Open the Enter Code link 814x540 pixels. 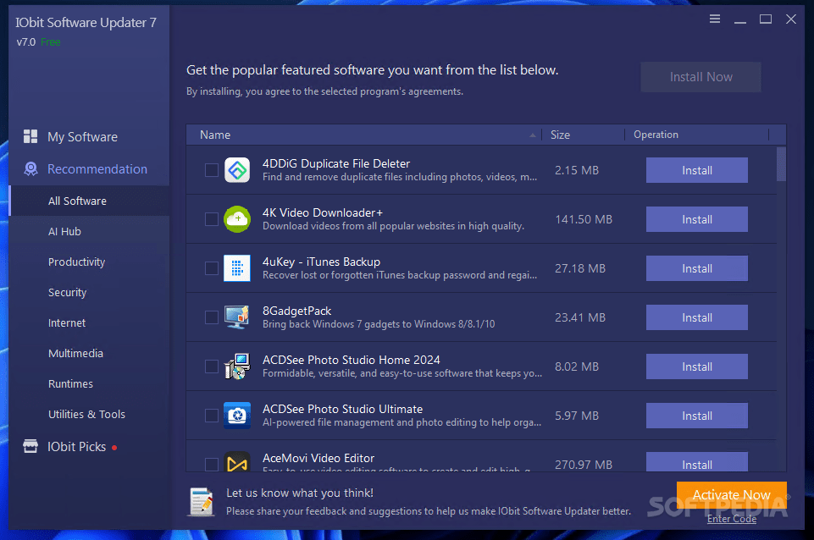730,518
